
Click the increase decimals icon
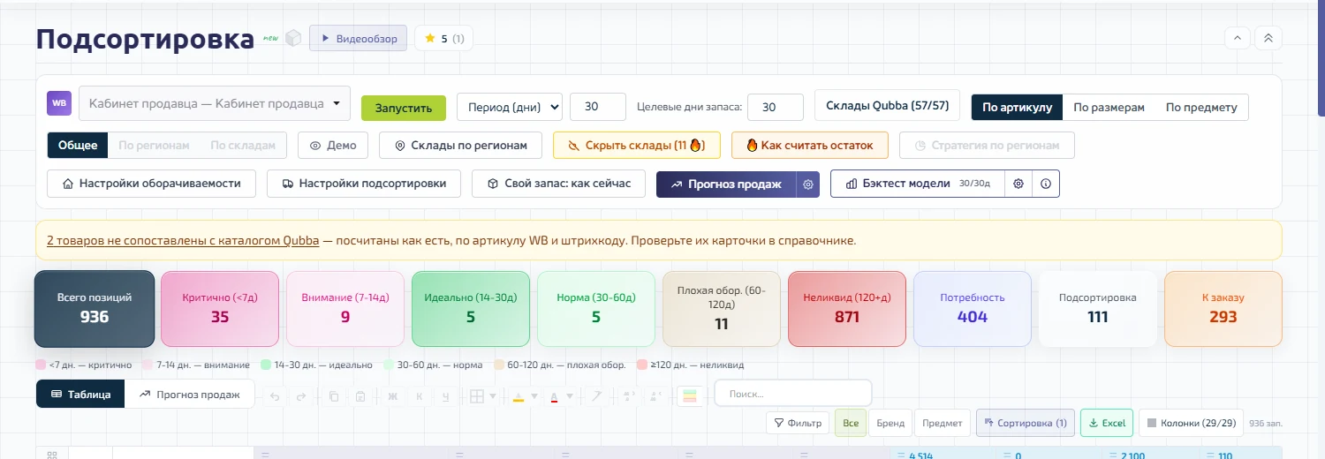click(x=655, y=396)
